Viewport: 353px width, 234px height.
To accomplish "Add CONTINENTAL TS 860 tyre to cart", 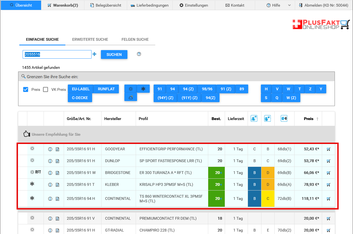I will coord(328,199).
